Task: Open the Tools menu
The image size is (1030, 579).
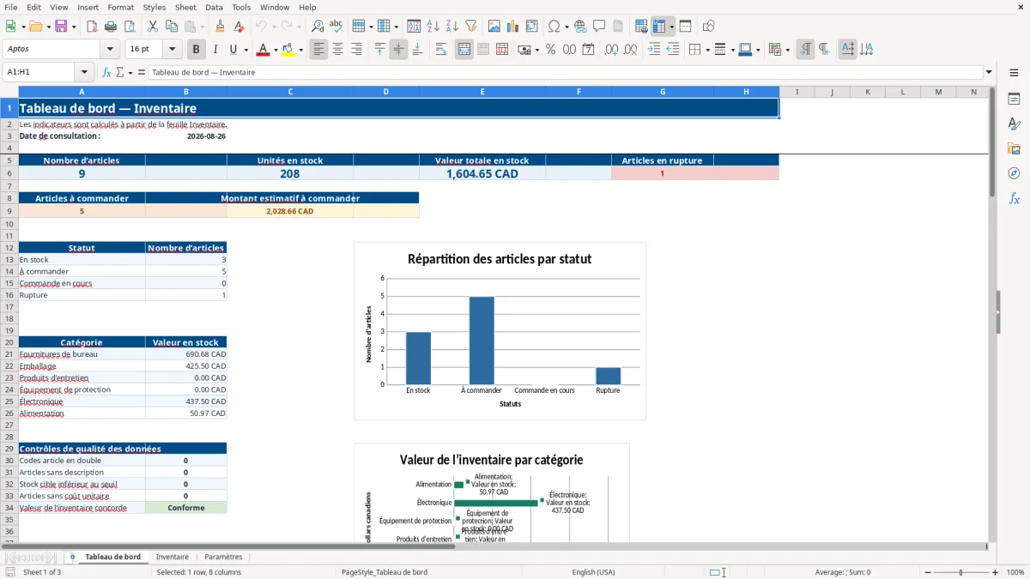Action: click(x=241, y=7)
